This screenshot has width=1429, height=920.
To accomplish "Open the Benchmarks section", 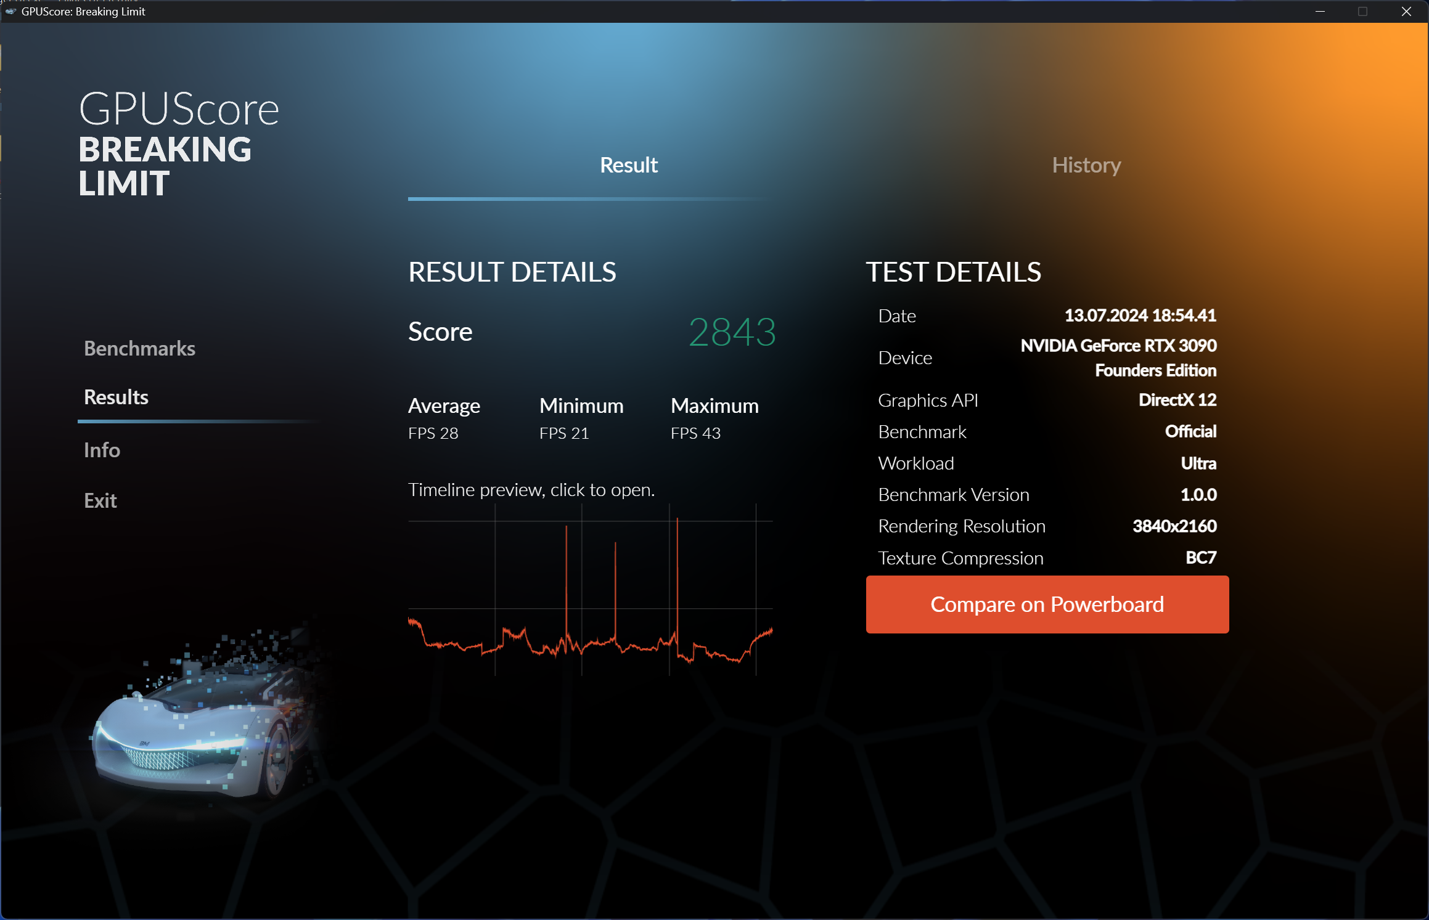I will click(x=139, y=348).
